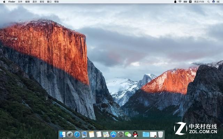Open the 编辑 menu
The height and width of the screenshot is (139, 223).
tap(28, 2)
